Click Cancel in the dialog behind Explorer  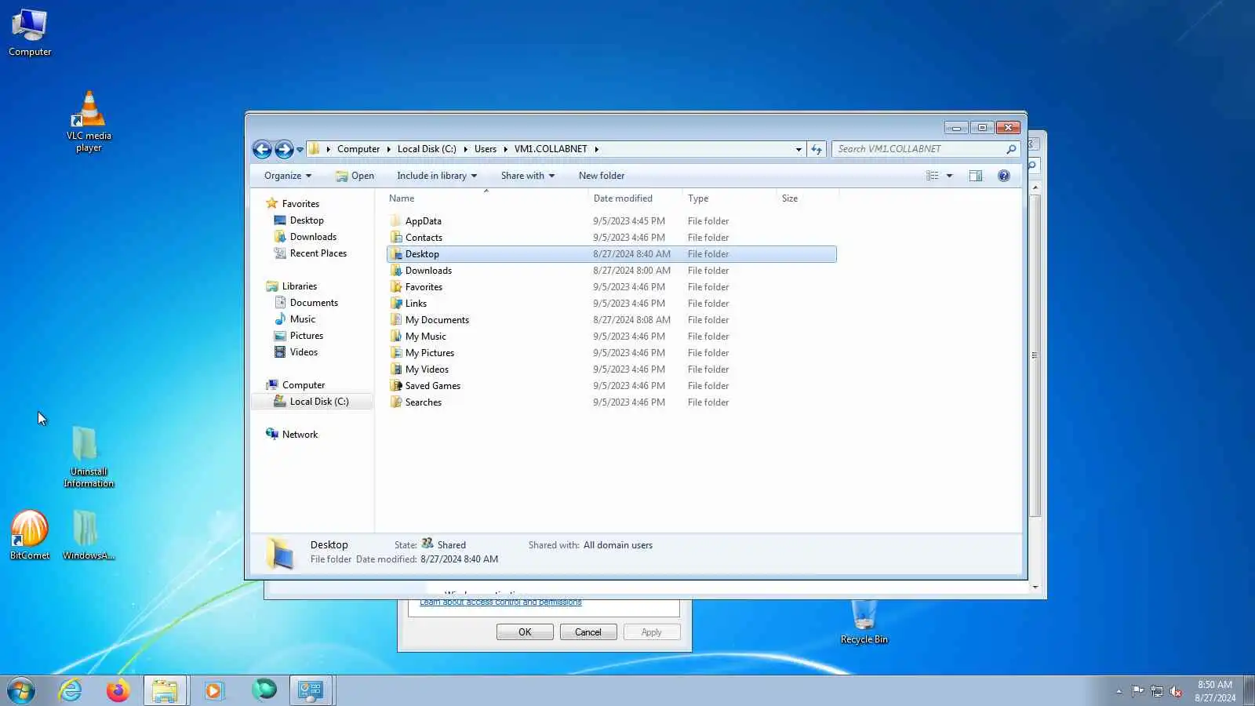pos(588,632)
